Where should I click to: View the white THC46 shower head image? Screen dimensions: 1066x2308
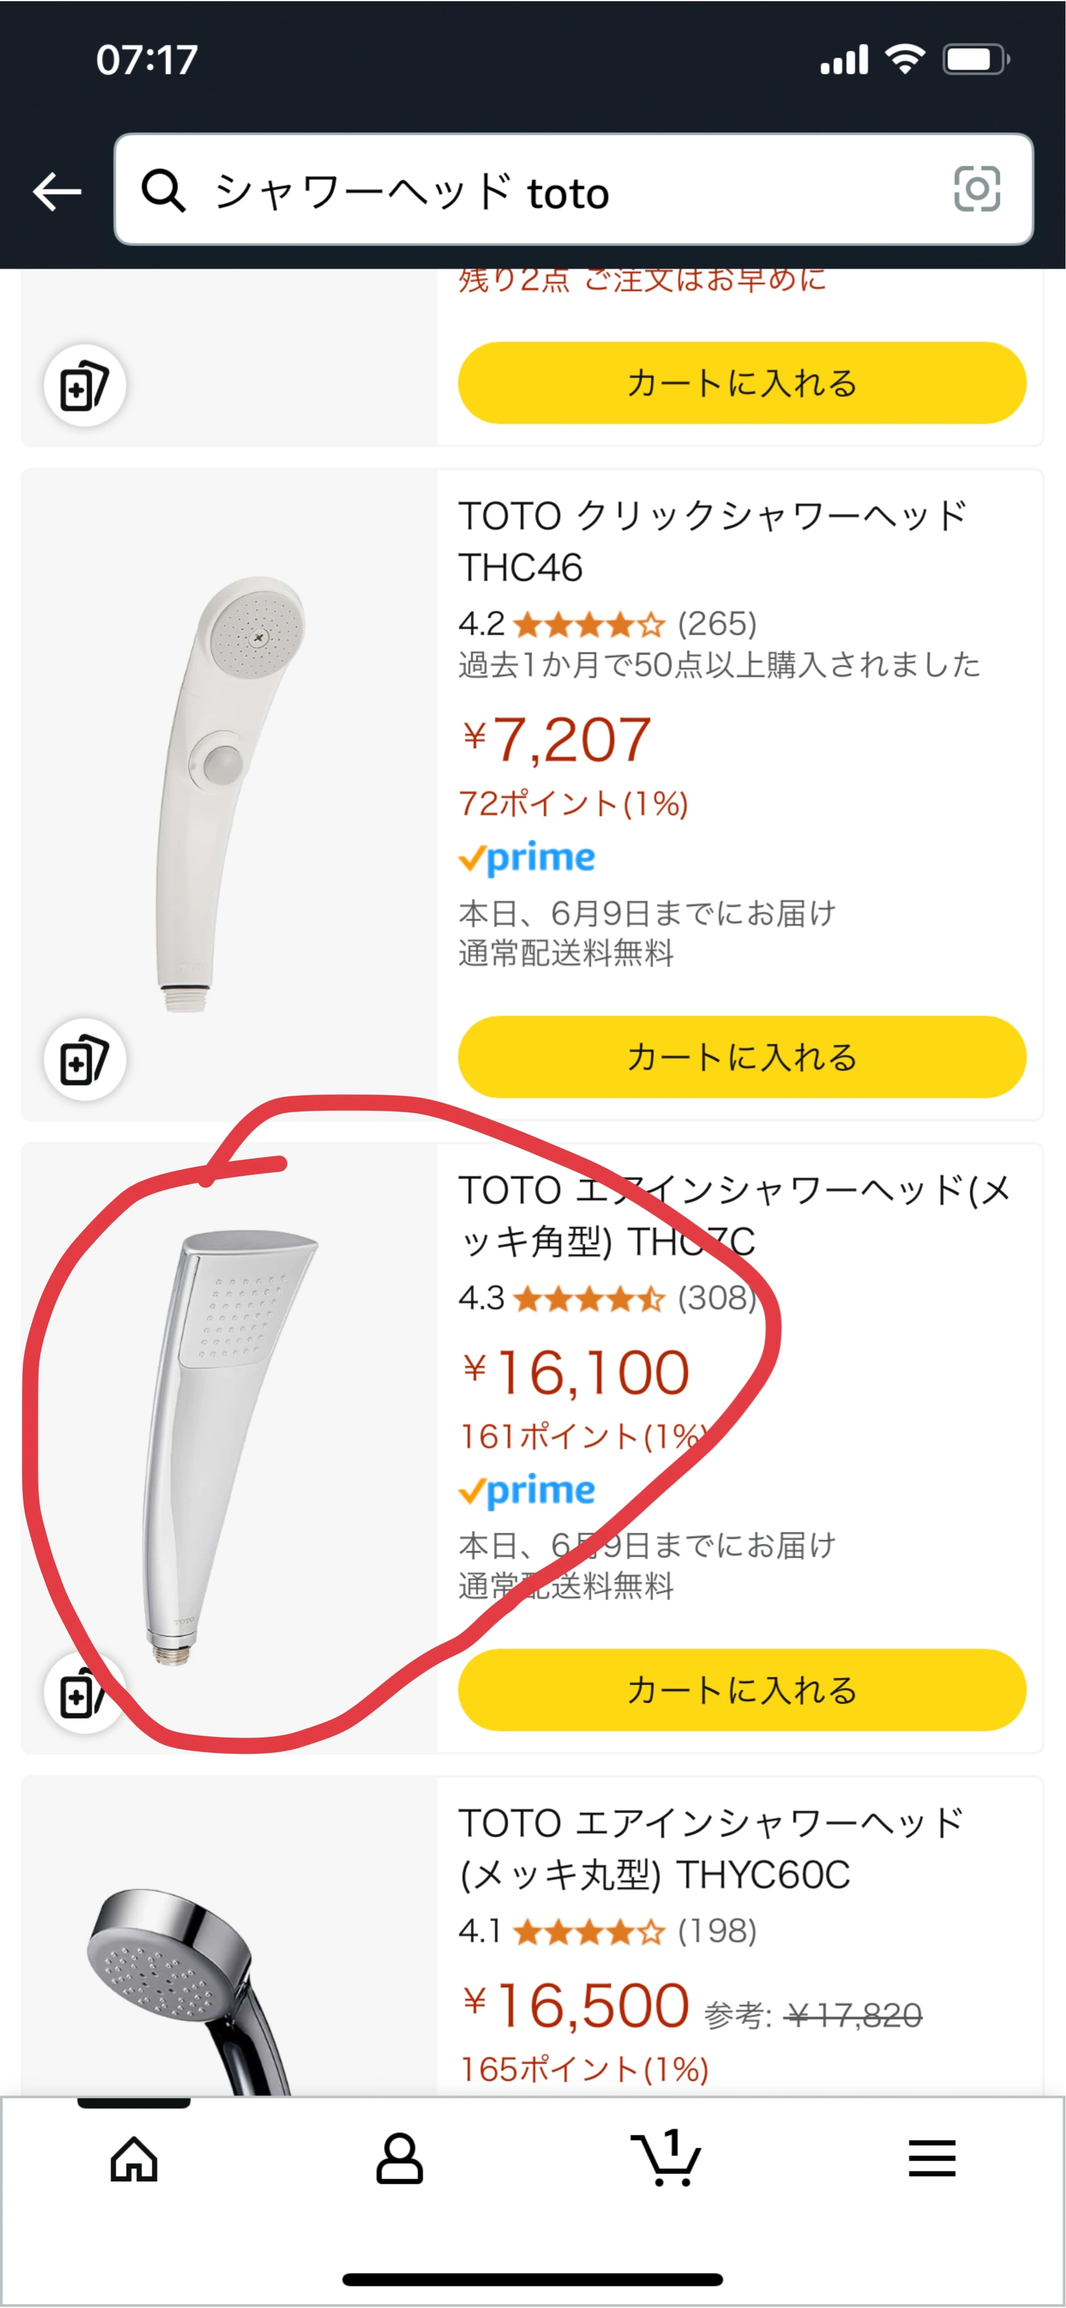(229, 793)
